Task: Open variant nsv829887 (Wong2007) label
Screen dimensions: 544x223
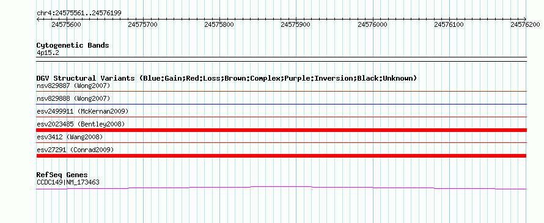Action: coord(73,86)
